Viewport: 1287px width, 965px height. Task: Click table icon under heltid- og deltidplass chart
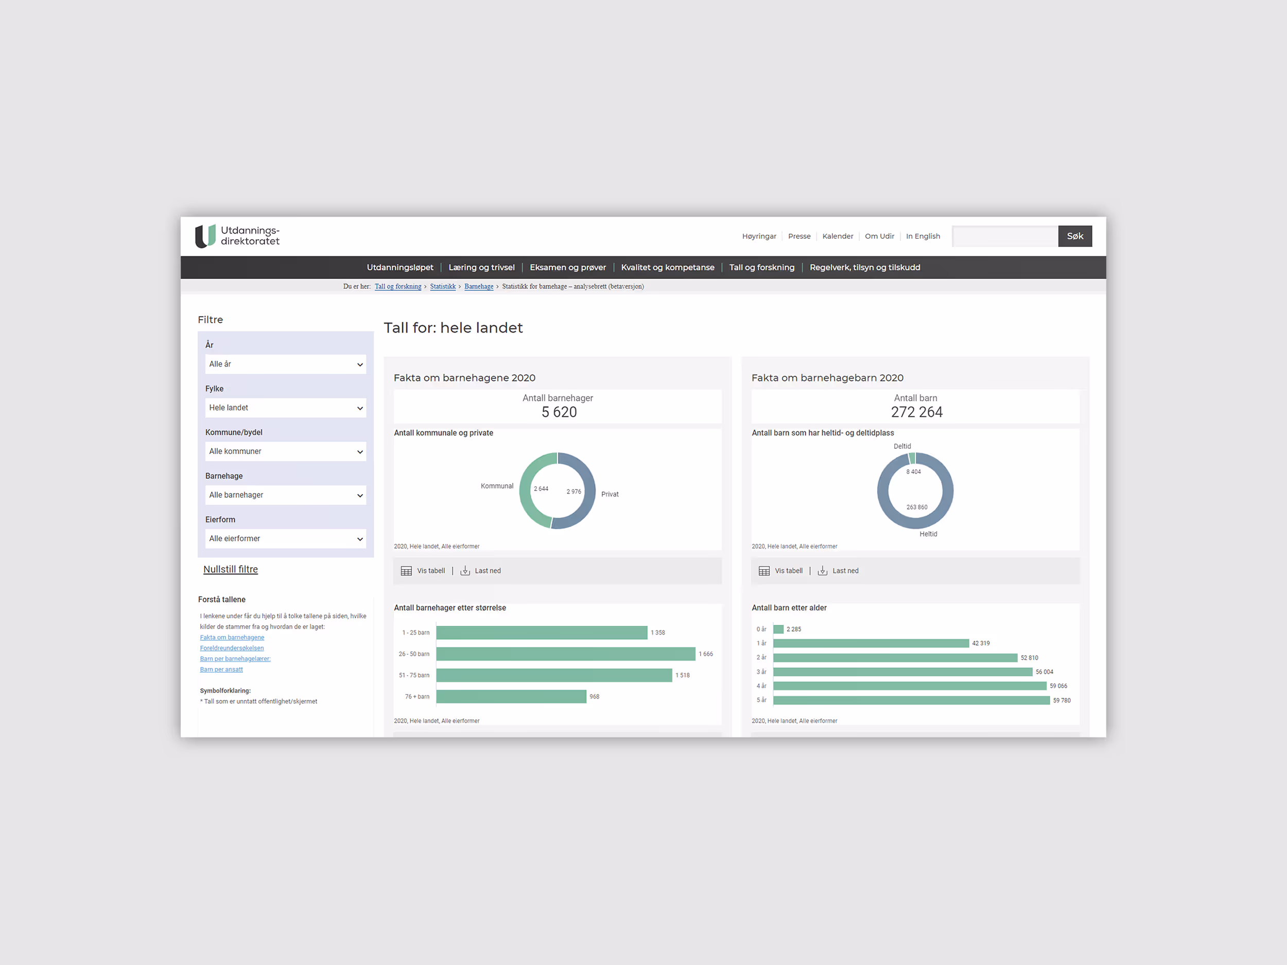[764, 571]
